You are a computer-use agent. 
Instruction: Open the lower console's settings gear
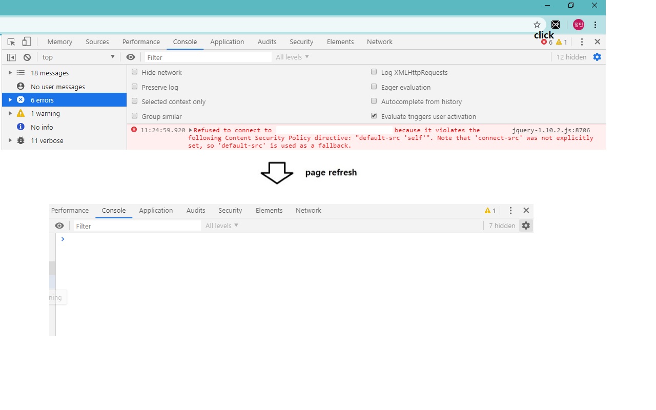coord(526,225)
